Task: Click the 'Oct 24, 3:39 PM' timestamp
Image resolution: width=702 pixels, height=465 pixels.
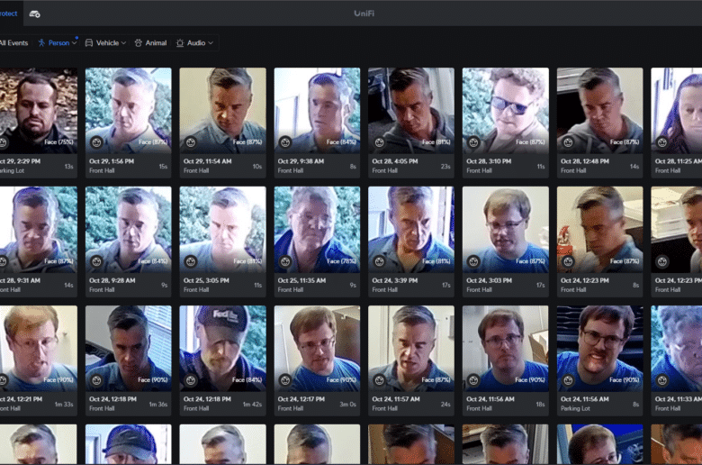Action: 394,280
